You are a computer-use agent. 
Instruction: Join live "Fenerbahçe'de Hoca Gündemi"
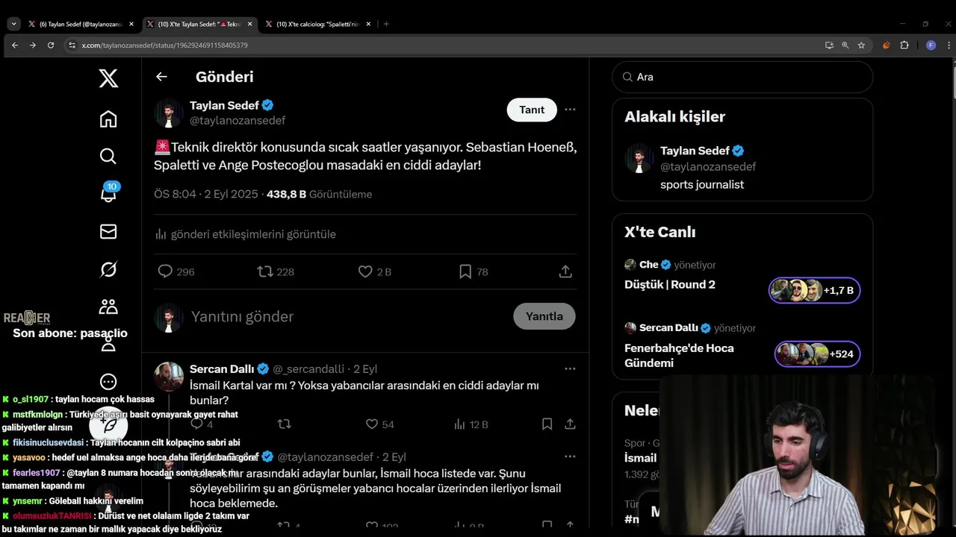tap(679, 355)
